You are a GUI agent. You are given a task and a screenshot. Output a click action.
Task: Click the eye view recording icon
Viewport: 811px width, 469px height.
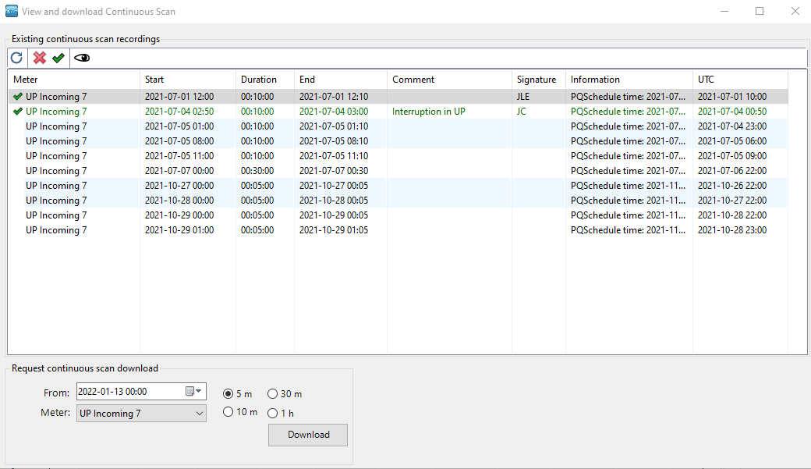(x=82, y=58)
